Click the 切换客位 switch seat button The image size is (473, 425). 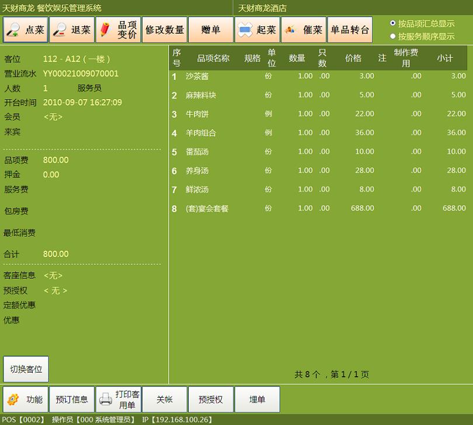tap(26, 369)
